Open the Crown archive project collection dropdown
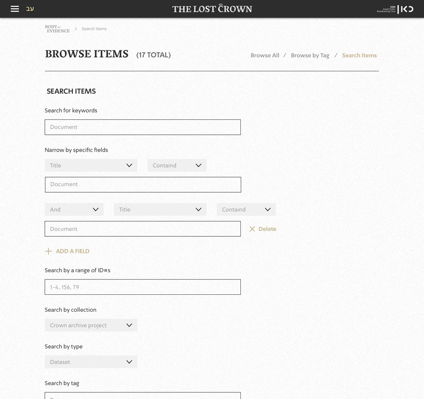Screen dimensions: 424x399 91,325
